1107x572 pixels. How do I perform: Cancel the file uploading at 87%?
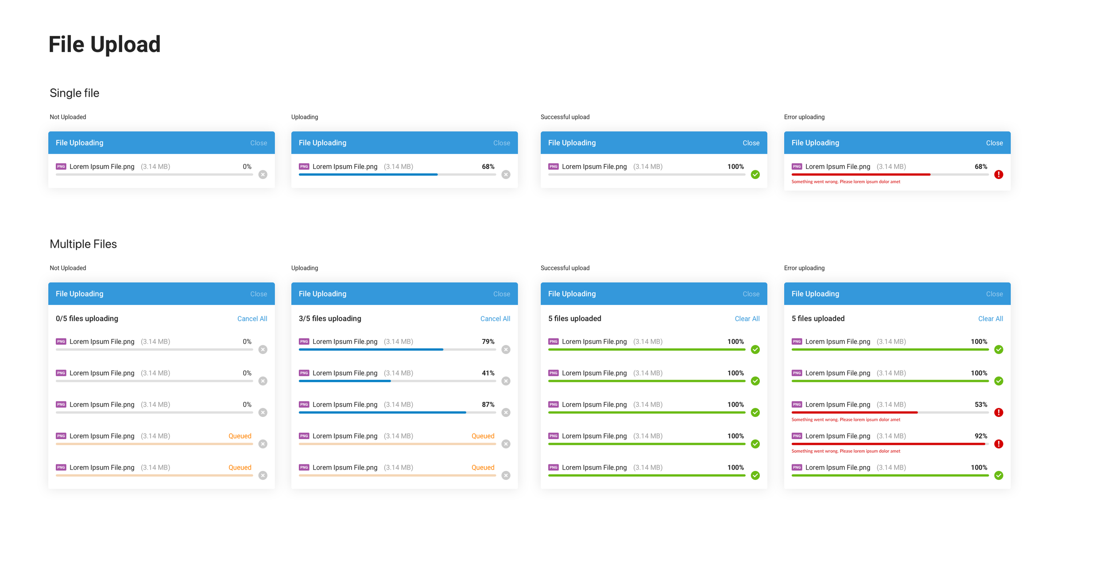tap(506, 412)
